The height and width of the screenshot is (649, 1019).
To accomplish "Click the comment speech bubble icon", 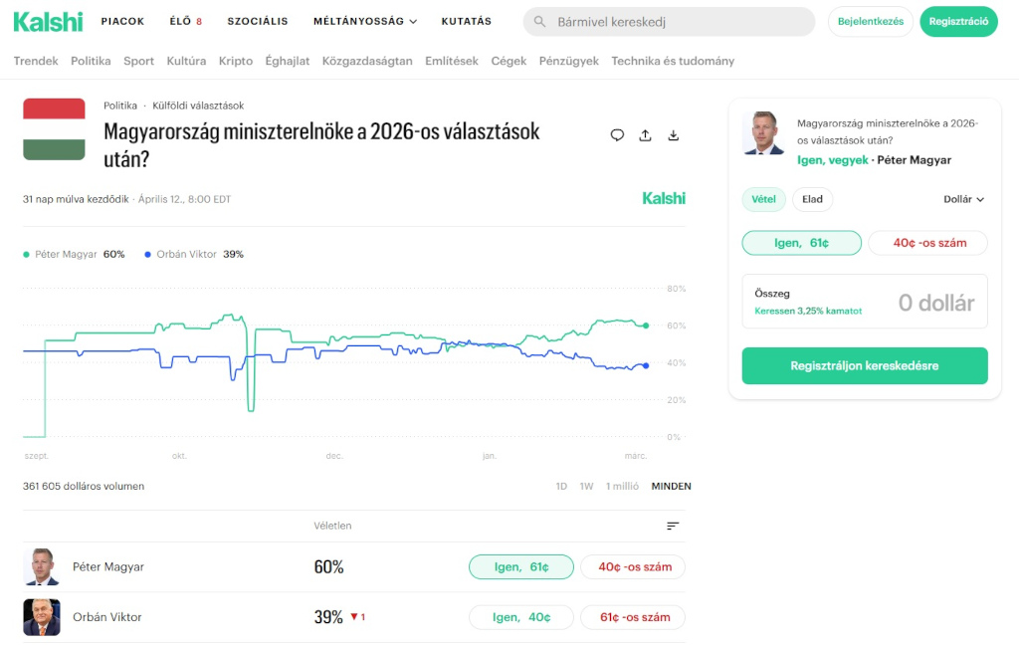I will pos(617,135).
